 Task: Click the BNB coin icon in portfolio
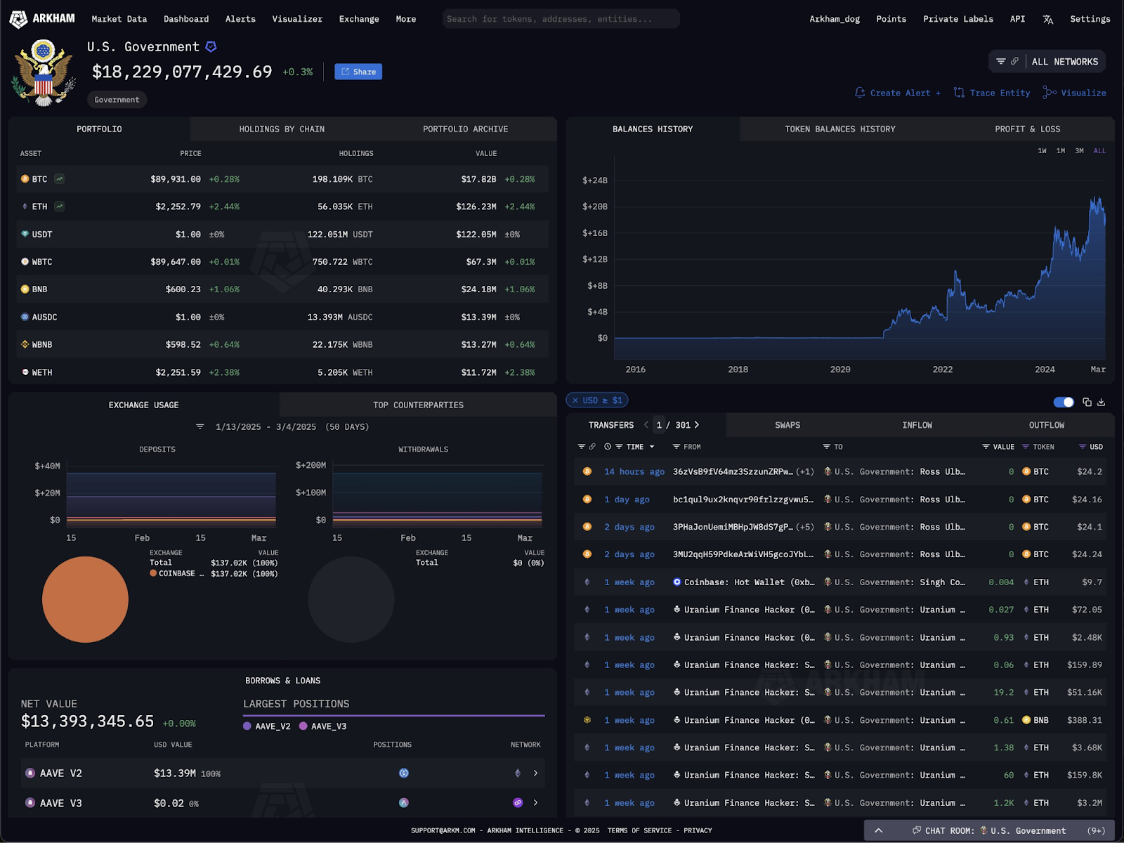click(25, 289)
